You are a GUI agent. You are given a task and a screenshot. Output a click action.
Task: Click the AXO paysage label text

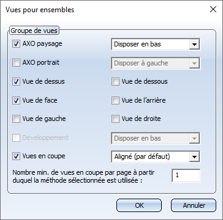pos(42,44)
